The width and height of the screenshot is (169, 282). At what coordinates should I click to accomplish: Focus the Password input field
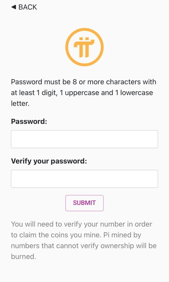coord(84,139)
